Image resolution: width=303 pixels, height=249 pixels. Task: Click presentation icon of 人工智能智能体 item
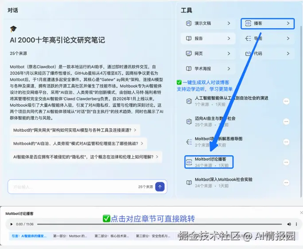[189, 101]
